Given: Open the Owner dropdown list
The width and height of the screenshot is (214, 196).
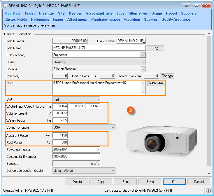Looking at the screenshot, I should (143, 62).
